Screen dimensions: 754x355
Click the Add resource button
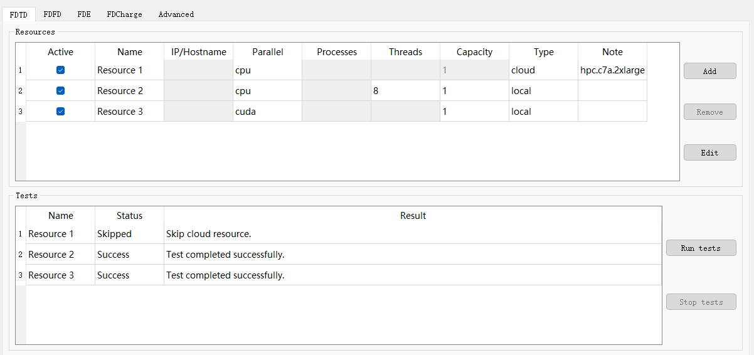tap(709, 72)
